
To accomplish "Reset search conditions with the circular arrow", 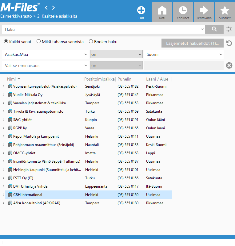I will click(x=229, y=43).
